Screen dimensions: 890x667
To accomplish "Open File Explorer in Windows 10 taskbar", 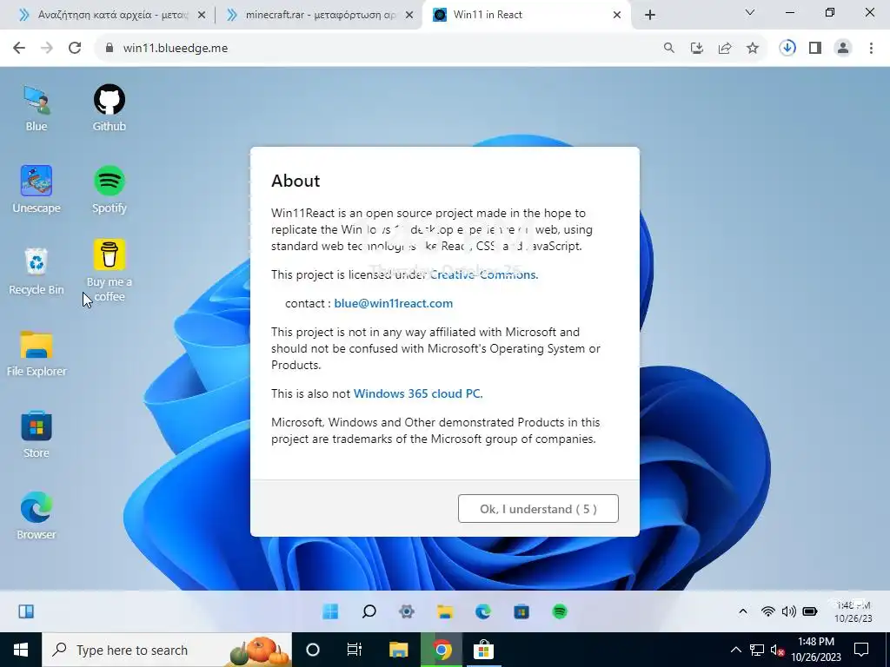I will [398, 650].
